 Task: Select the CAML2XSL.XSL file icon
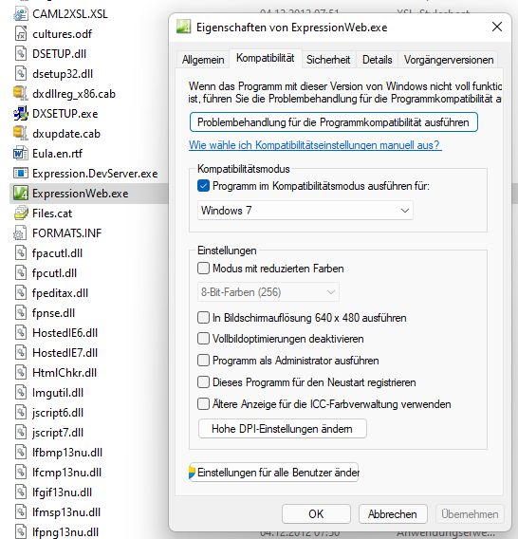(x=21, y=13)
